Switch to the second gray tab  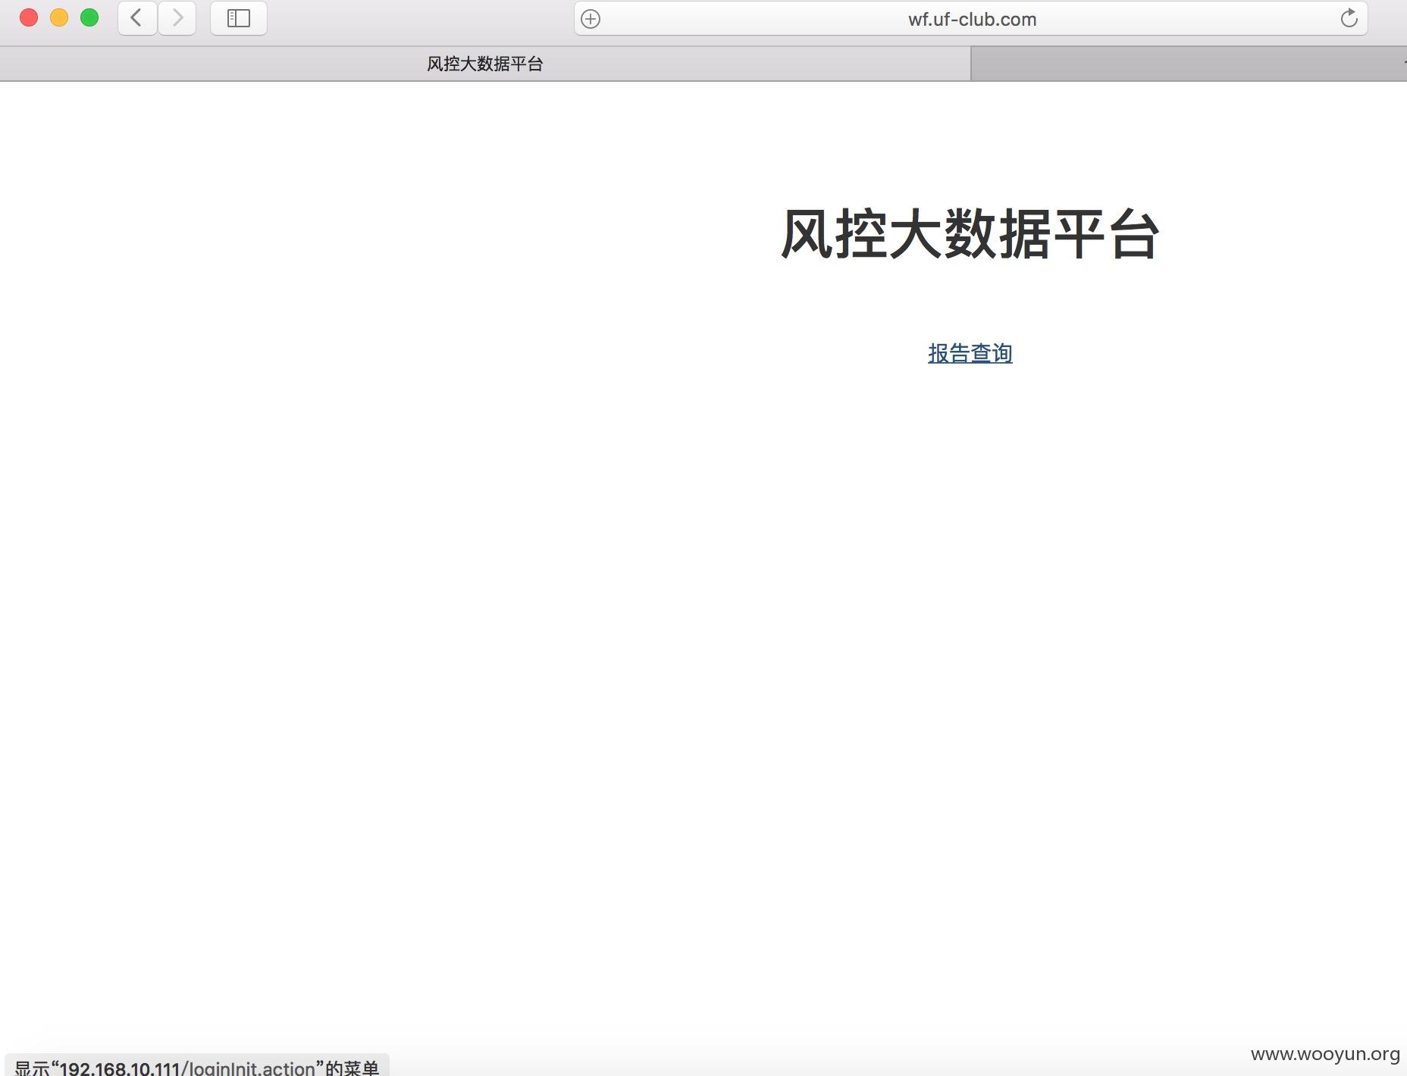coord(1189,64)
